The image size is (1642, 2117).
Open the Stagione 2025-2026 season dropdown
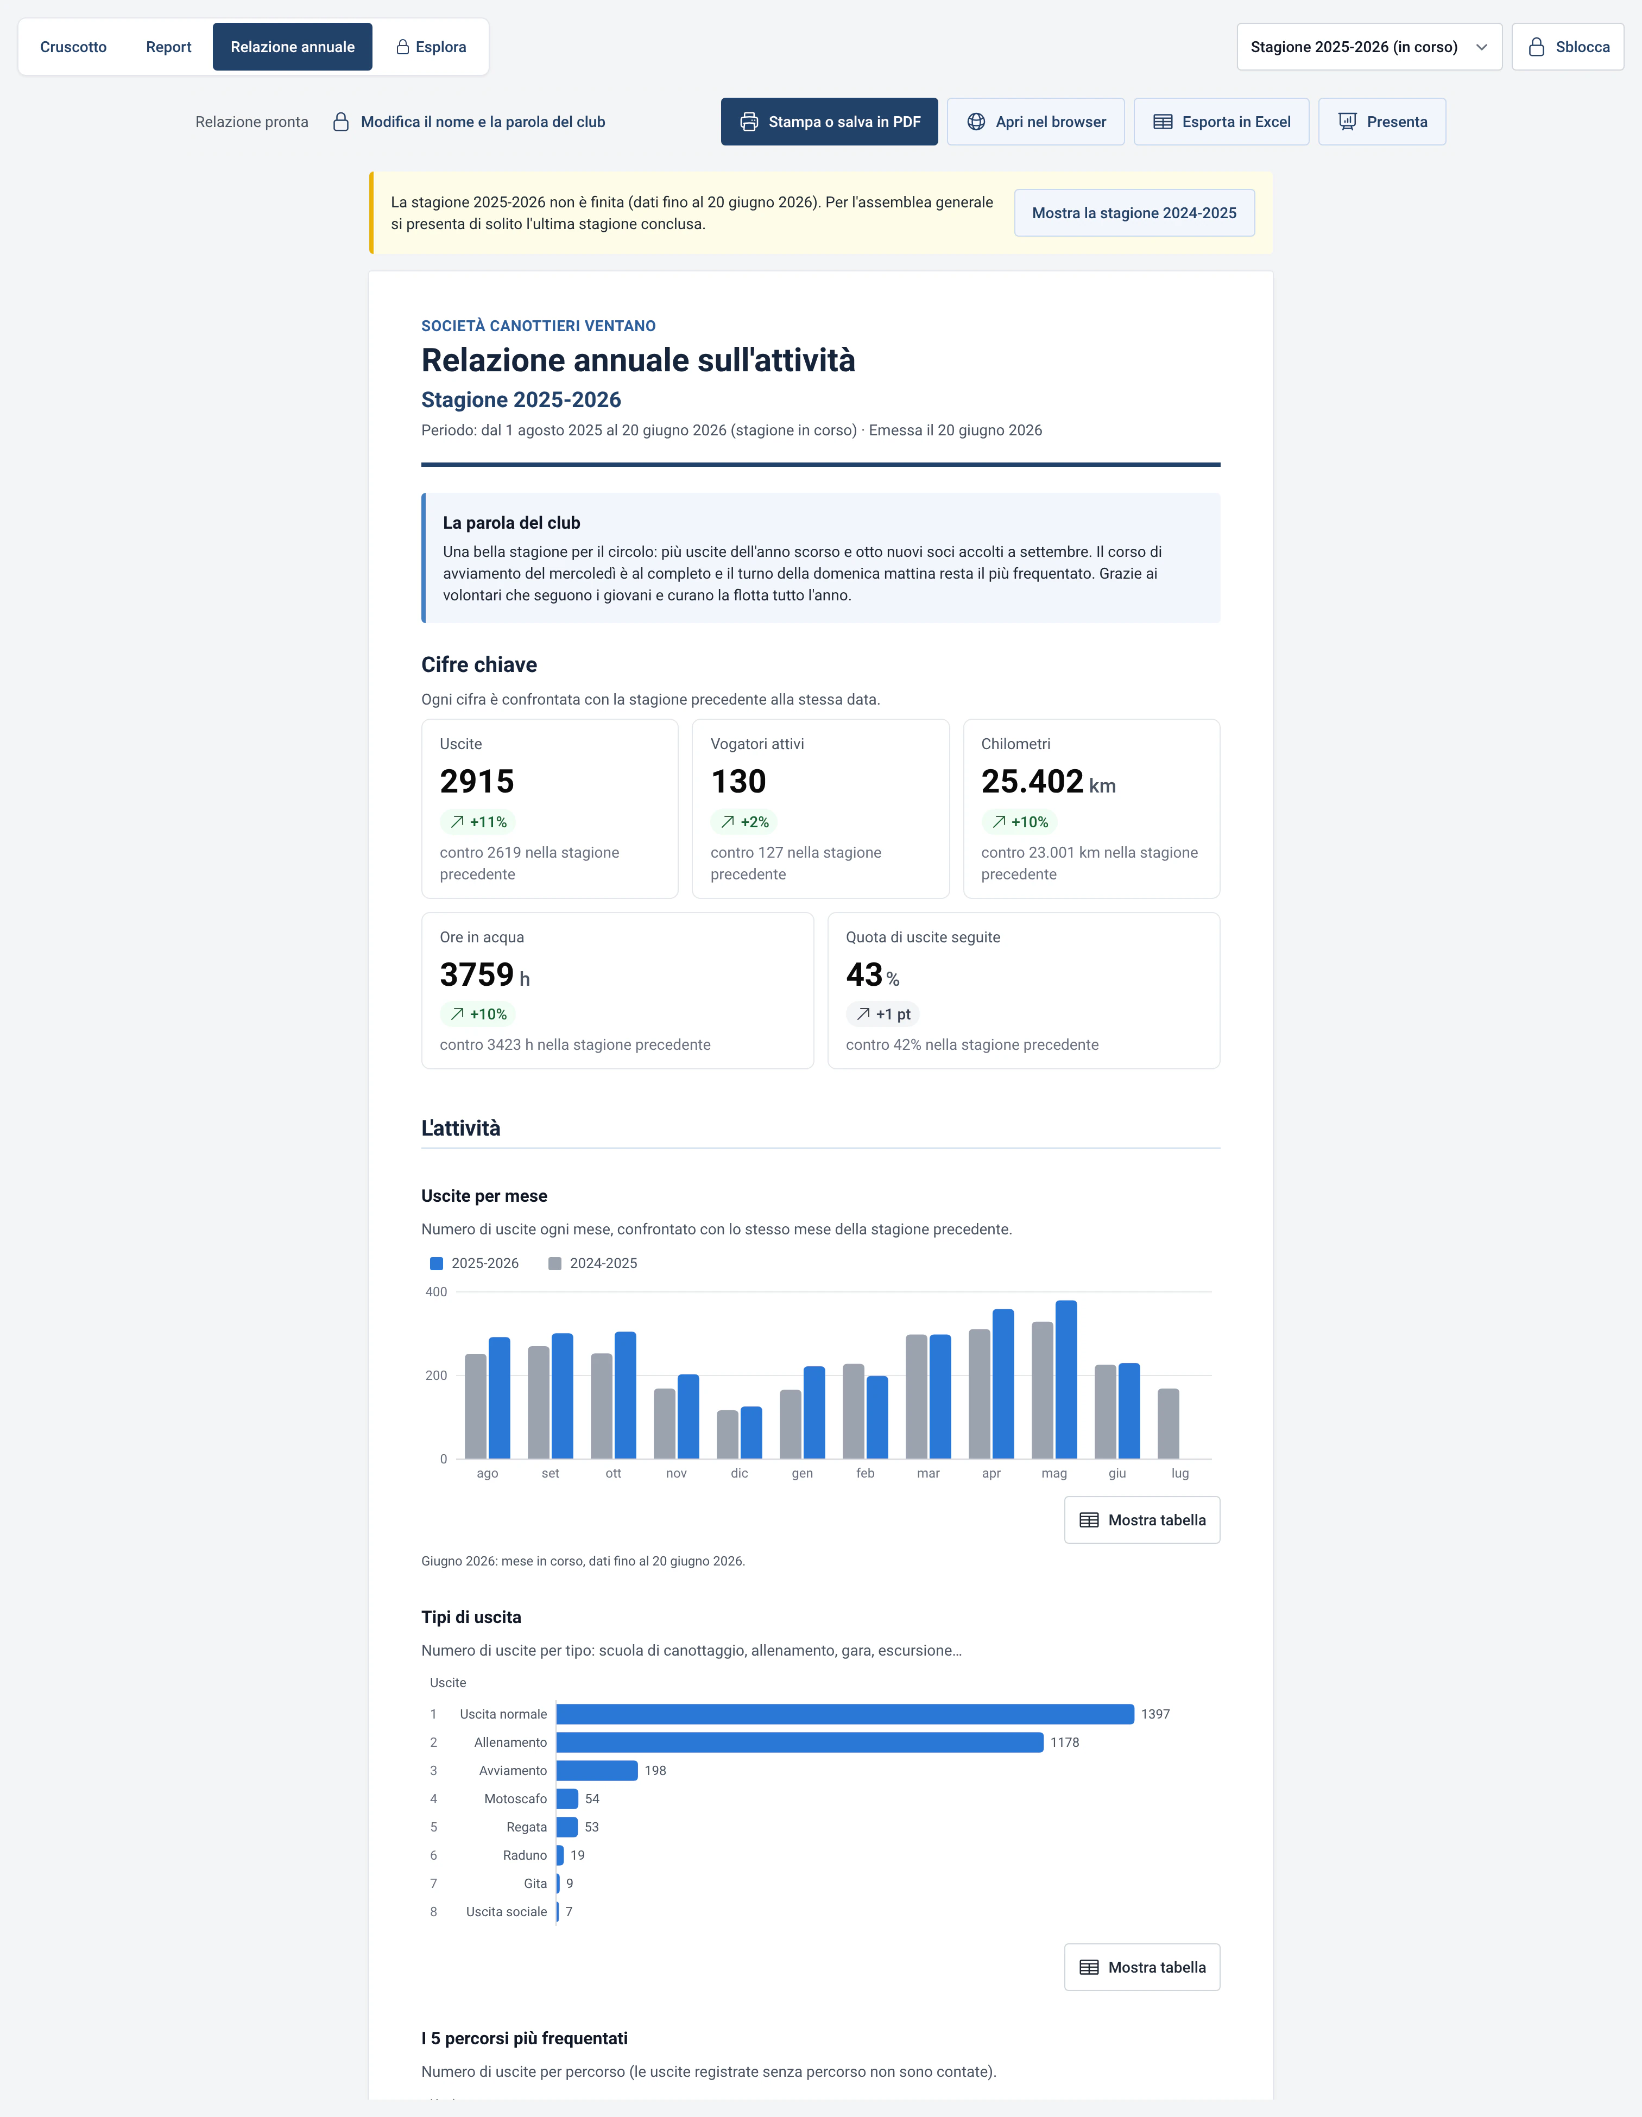[x=1368, y=47]
